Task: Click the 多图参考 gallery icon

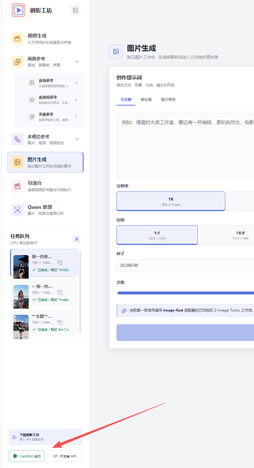Action: 32,116
